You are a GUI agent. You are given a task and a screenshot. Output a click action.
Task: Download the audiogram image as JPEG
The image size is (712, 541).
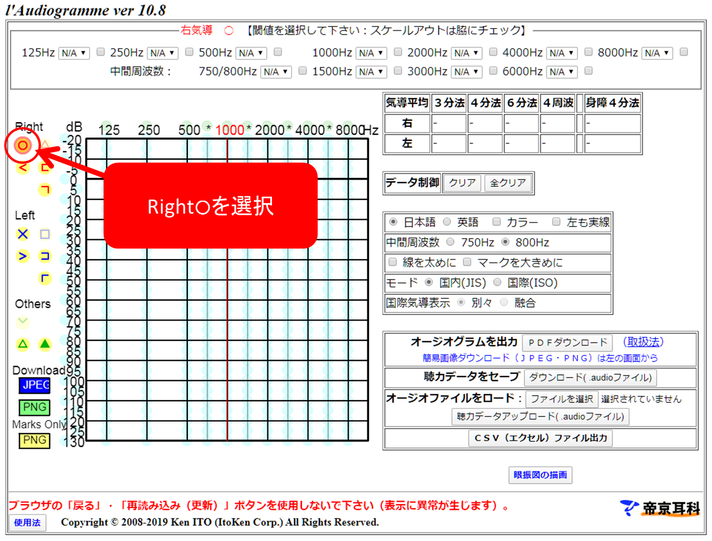tap(34, 385)
